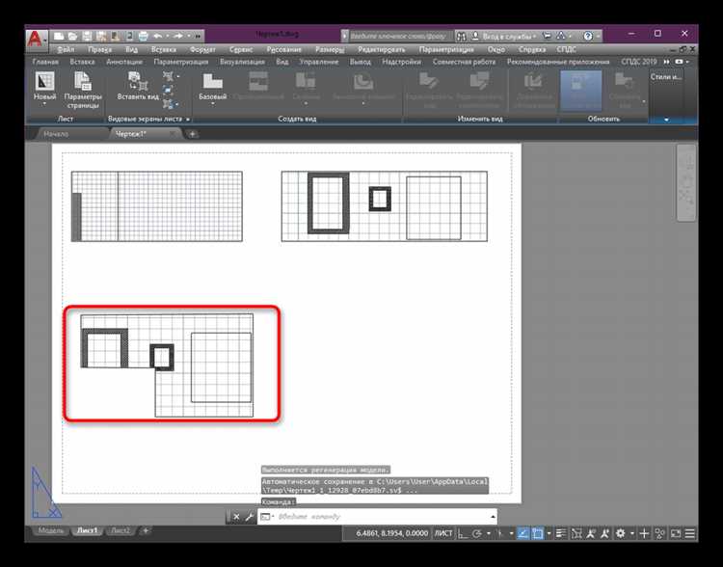
Task: Open object snap settings dropdown arrow
Action: 549,534
